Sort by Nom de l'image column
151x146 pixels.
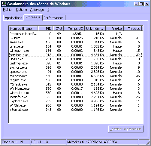23,29
